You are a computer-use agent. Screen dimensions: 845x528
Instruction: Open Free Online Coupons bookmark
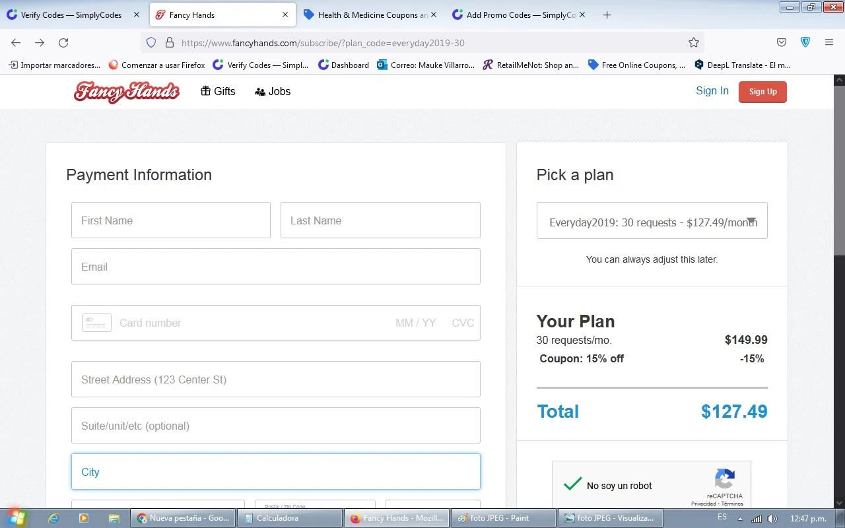(636, 65)
